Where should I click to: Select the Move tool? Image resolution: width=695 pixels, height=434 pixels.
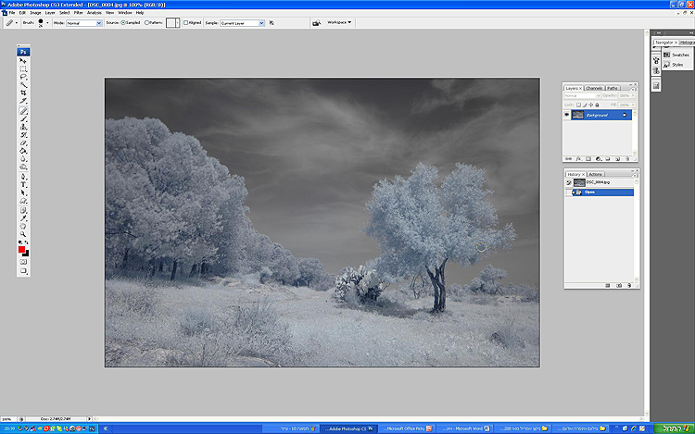click(x=24, y=60)
